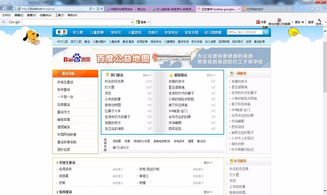This screenshot has width=327, height=195.
Task: Switch to the 已买到的宝贝 tab
Action: 264,9
